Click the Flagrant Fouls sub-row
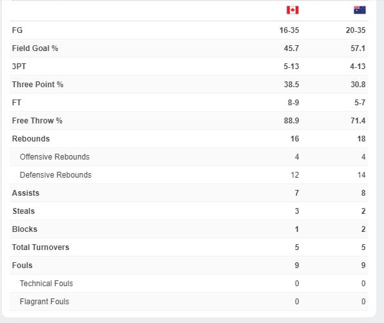The height and width of the screenshot is (323, 384). pyautogui.click(x=189, y=302)
